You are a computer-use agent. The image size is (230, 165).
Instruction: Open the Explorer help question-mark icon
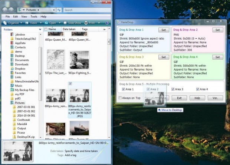click(x=107, y=23)
